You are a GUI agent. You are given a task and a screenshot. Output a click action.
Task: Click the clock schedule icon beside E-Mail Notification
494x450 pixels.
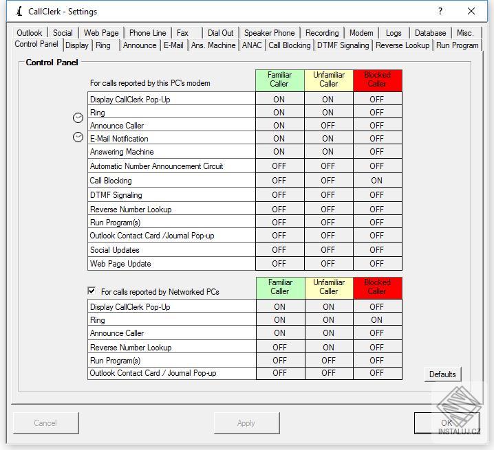[78, 137]
